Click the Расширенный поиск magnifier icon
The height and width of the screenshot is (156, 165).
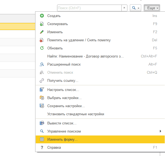coord(42,65)
